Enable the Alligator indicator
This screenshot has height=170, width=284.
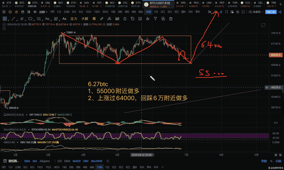tap(45, 161)
